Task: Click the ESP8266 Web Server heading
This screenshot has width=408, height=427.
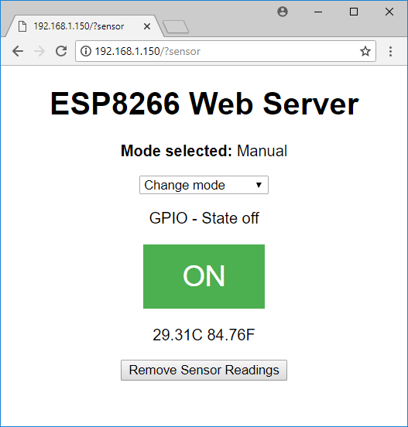Action: pyautogui.click(x=204, y=104)
